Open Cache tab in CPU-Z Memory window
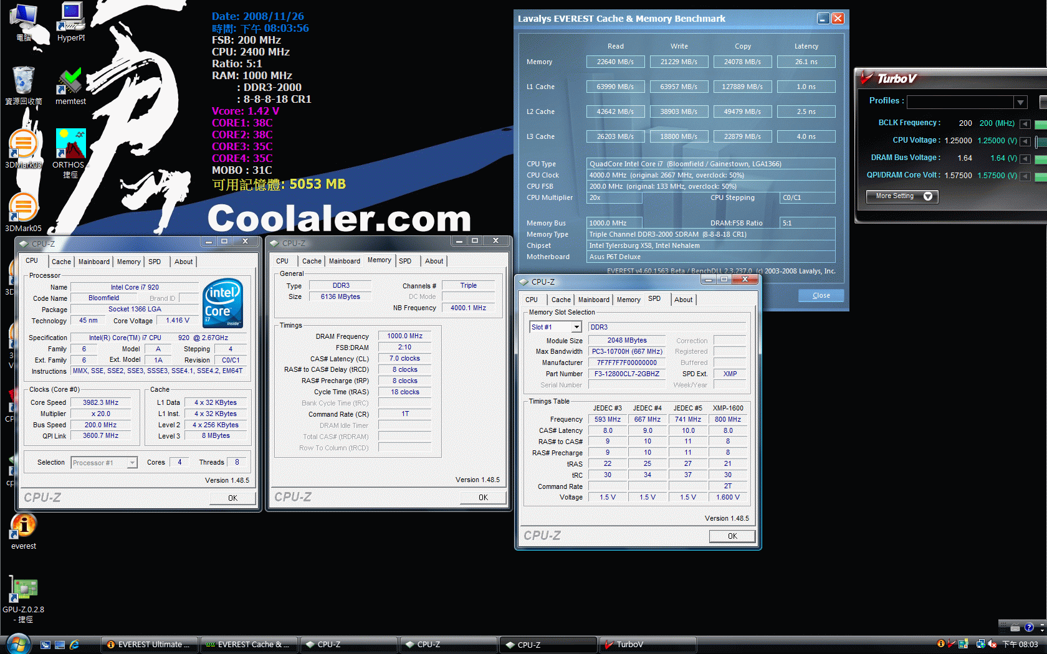The image size is (1047, 654). (x=312, y=261)
